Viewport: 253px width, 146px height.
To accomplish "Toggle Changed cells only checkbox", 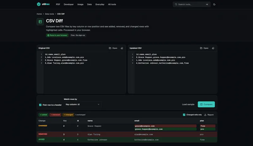I will (x=184, y=115).
